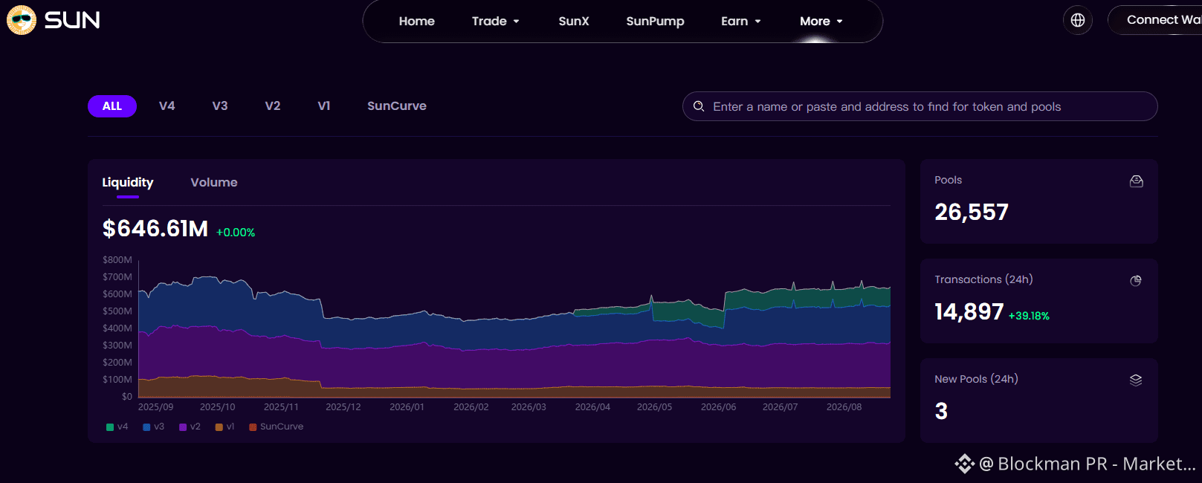This screenshot has height=483, width=1202.
Task: Toggle the v4 legend entry
Action: point(117,427)
